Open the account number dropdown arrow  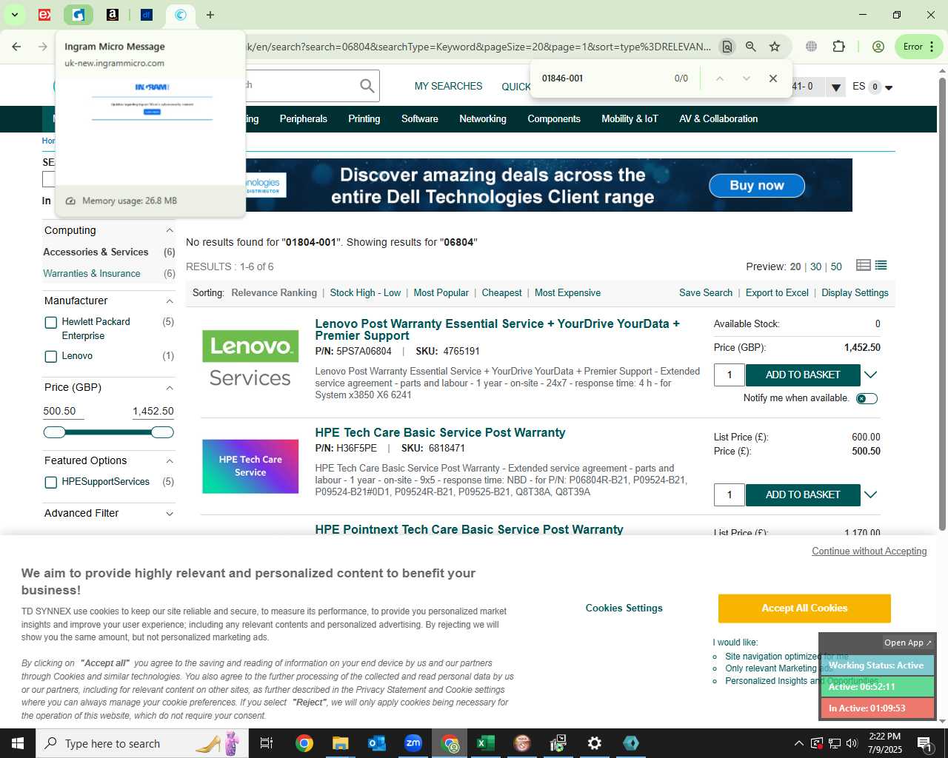pyautogui.click(x=836, y=87)
